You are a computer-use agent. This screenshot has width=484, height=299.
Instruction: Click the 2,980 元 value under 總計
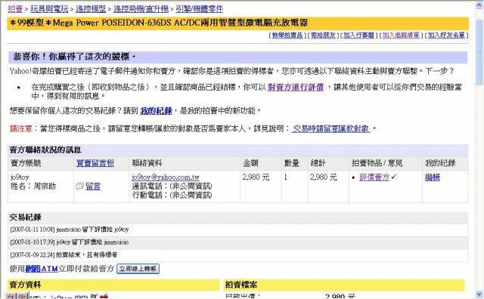coord(324,177)
